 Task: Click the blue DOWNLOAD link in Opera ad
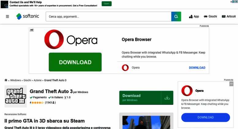197,68
